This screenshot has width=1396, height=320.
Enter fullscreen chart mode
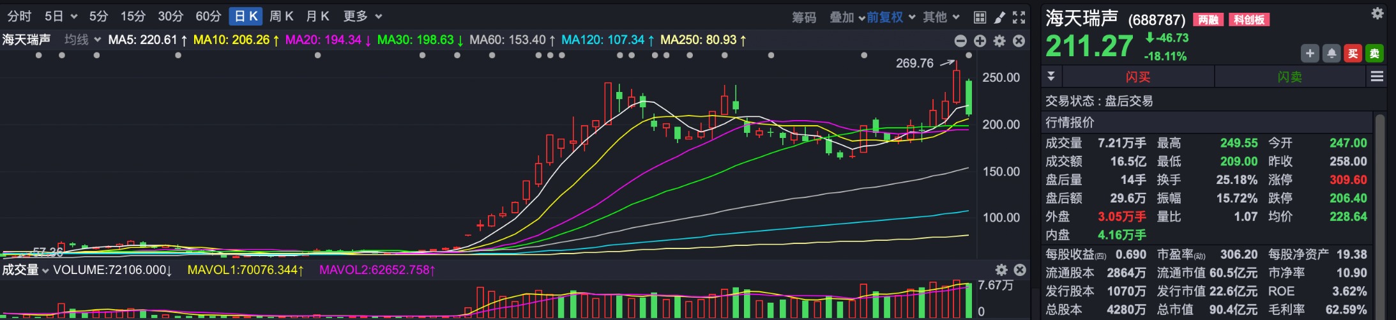[x=1019, y=17]
